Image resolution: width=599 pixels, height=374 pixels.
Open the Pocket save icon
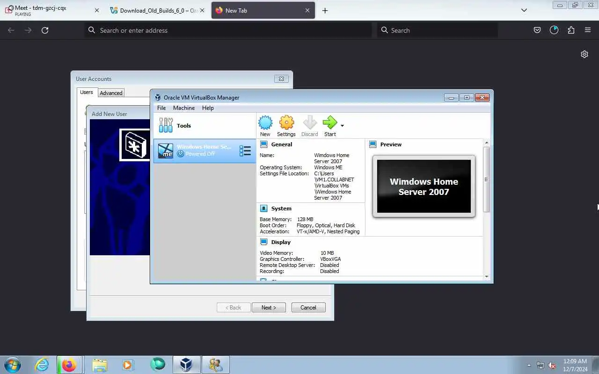[537, 30]
